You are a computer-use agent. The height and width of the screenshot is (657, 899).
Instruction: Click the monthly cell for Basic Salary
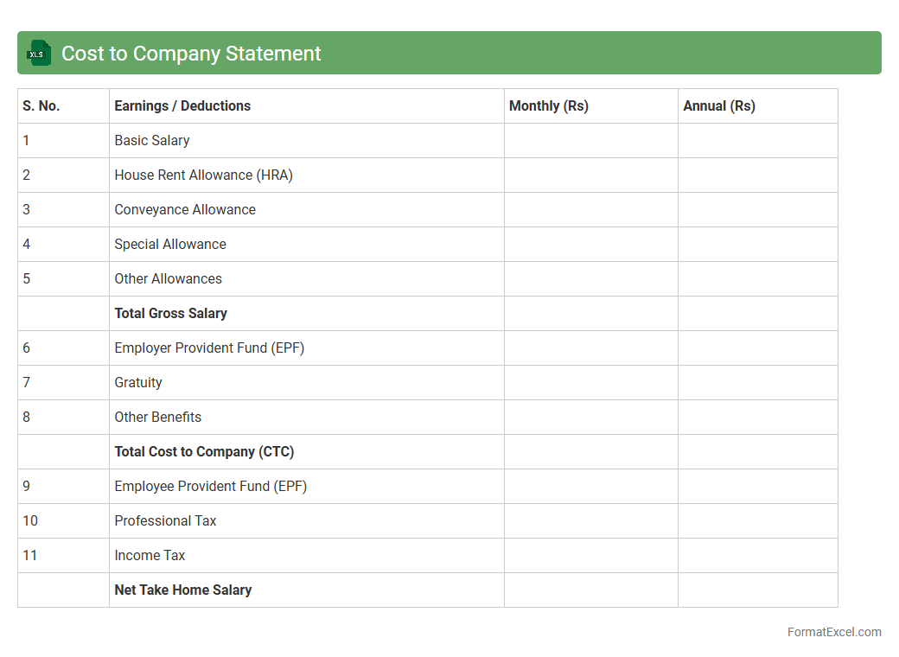point(590,140)
